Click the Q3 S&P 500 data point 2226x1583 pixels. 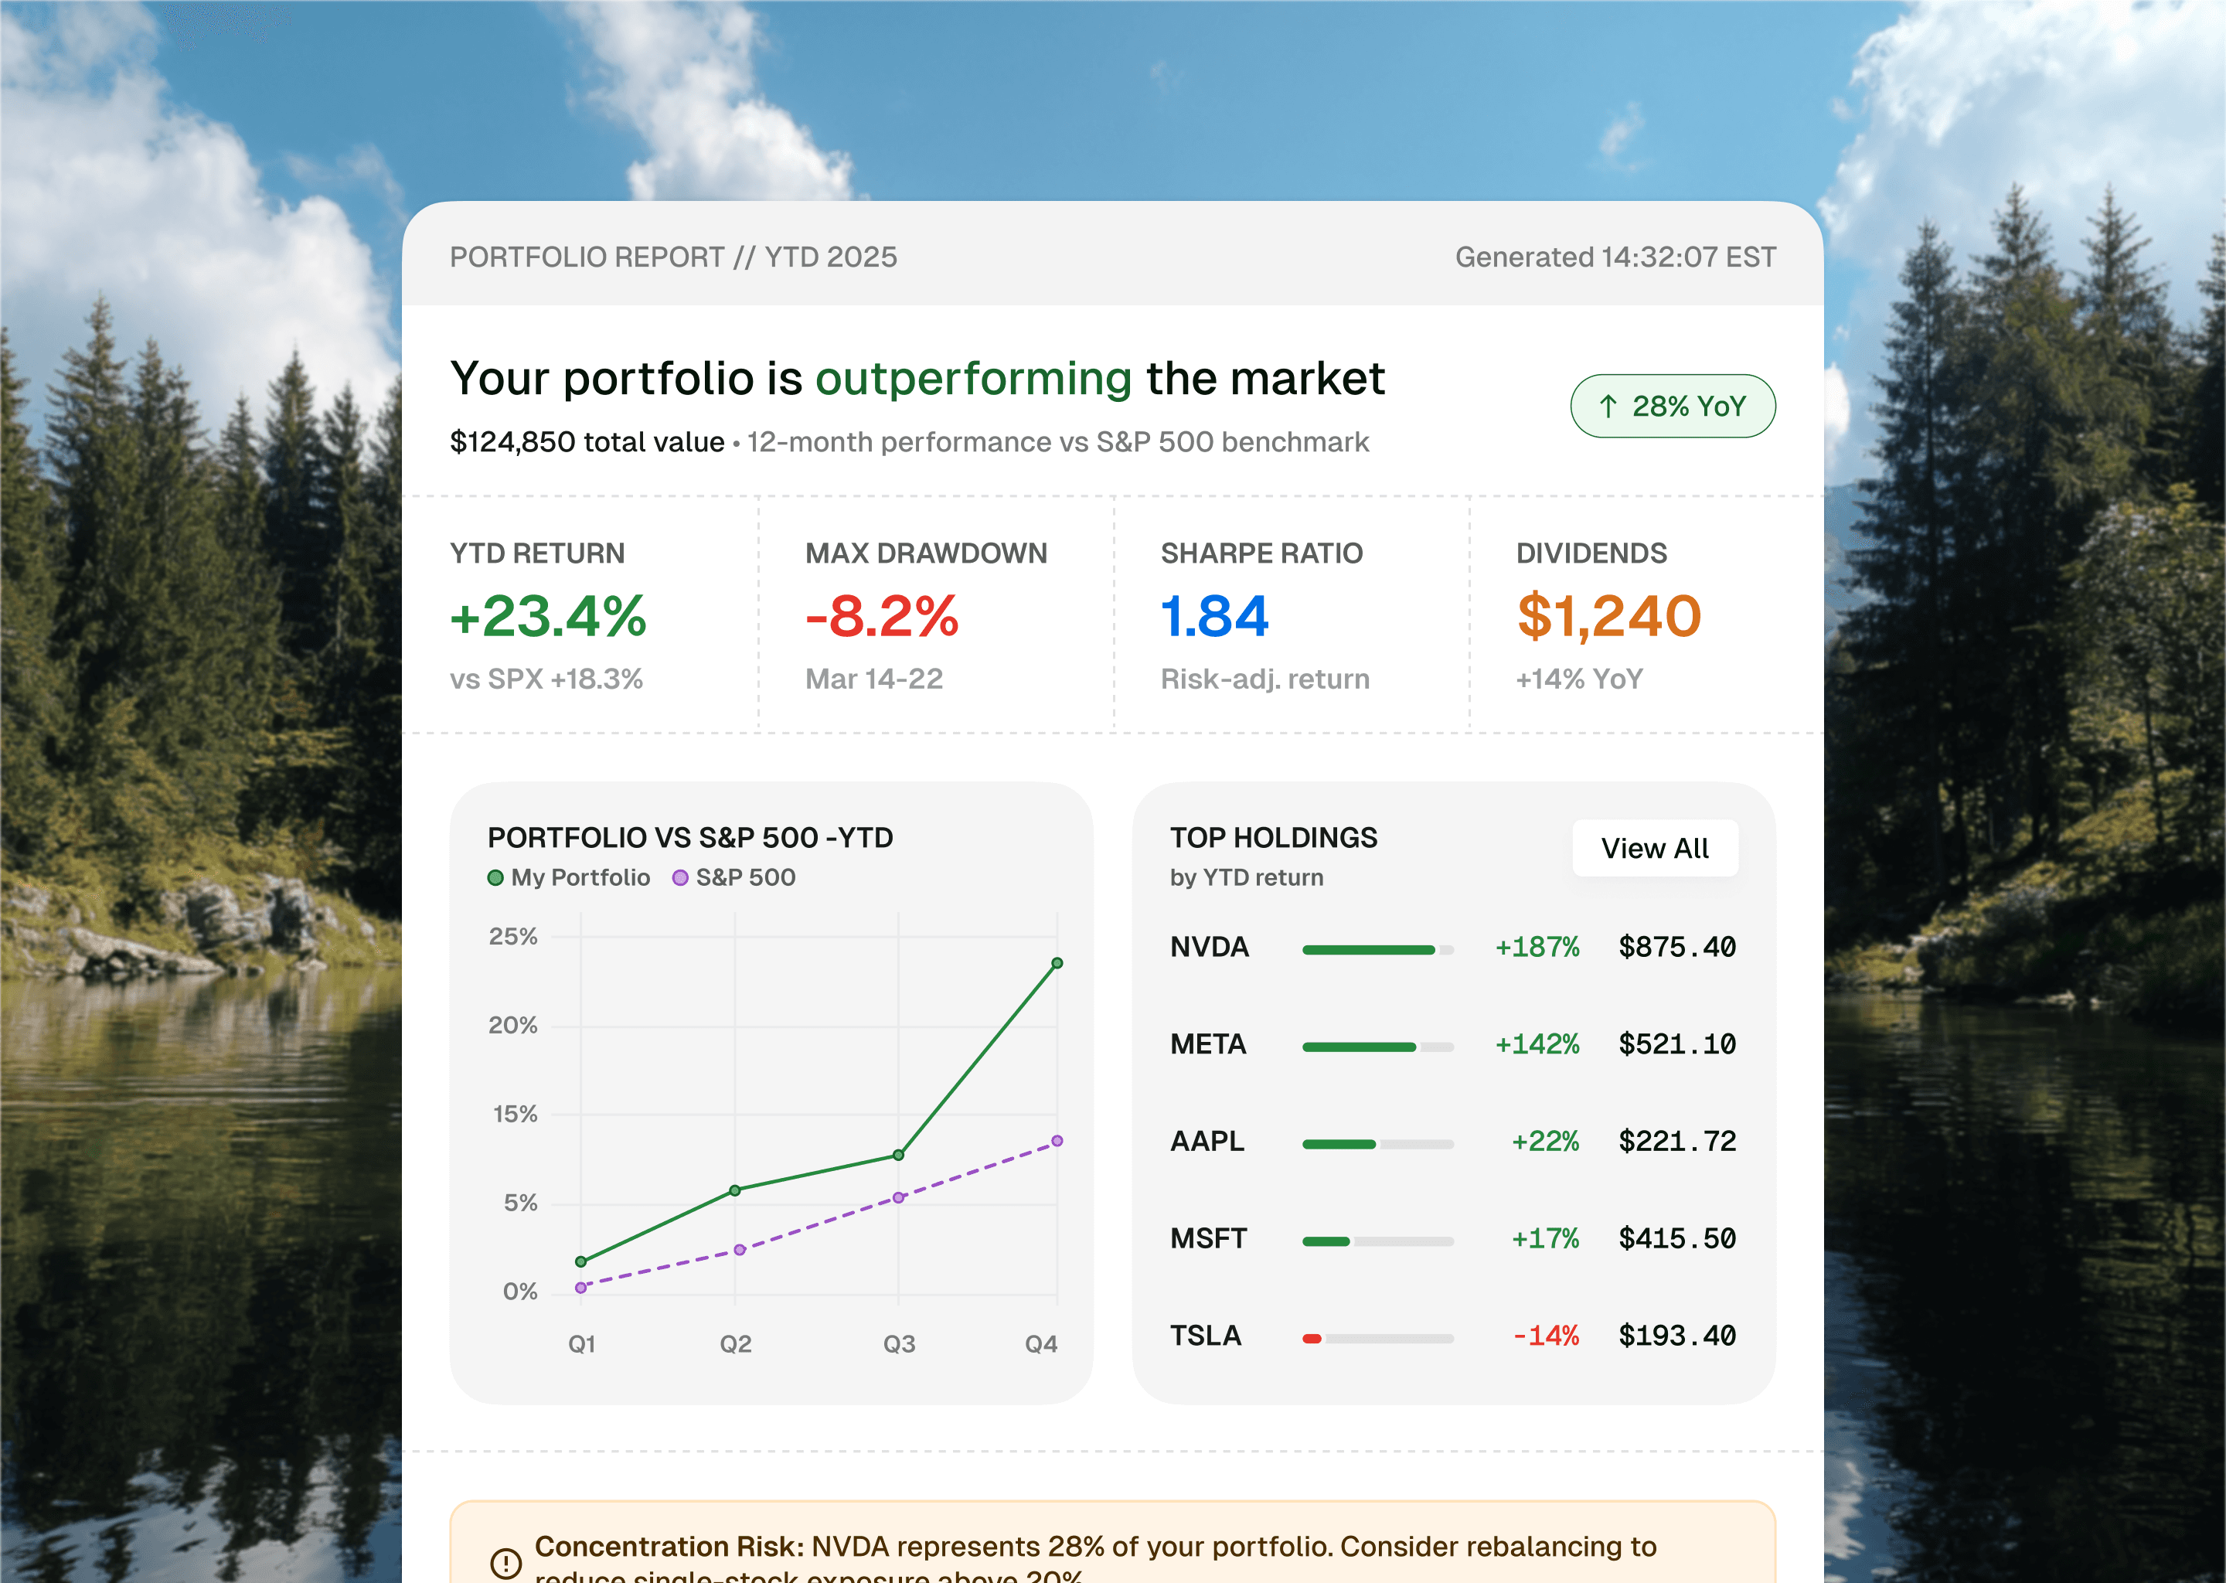pos(897,1198)
